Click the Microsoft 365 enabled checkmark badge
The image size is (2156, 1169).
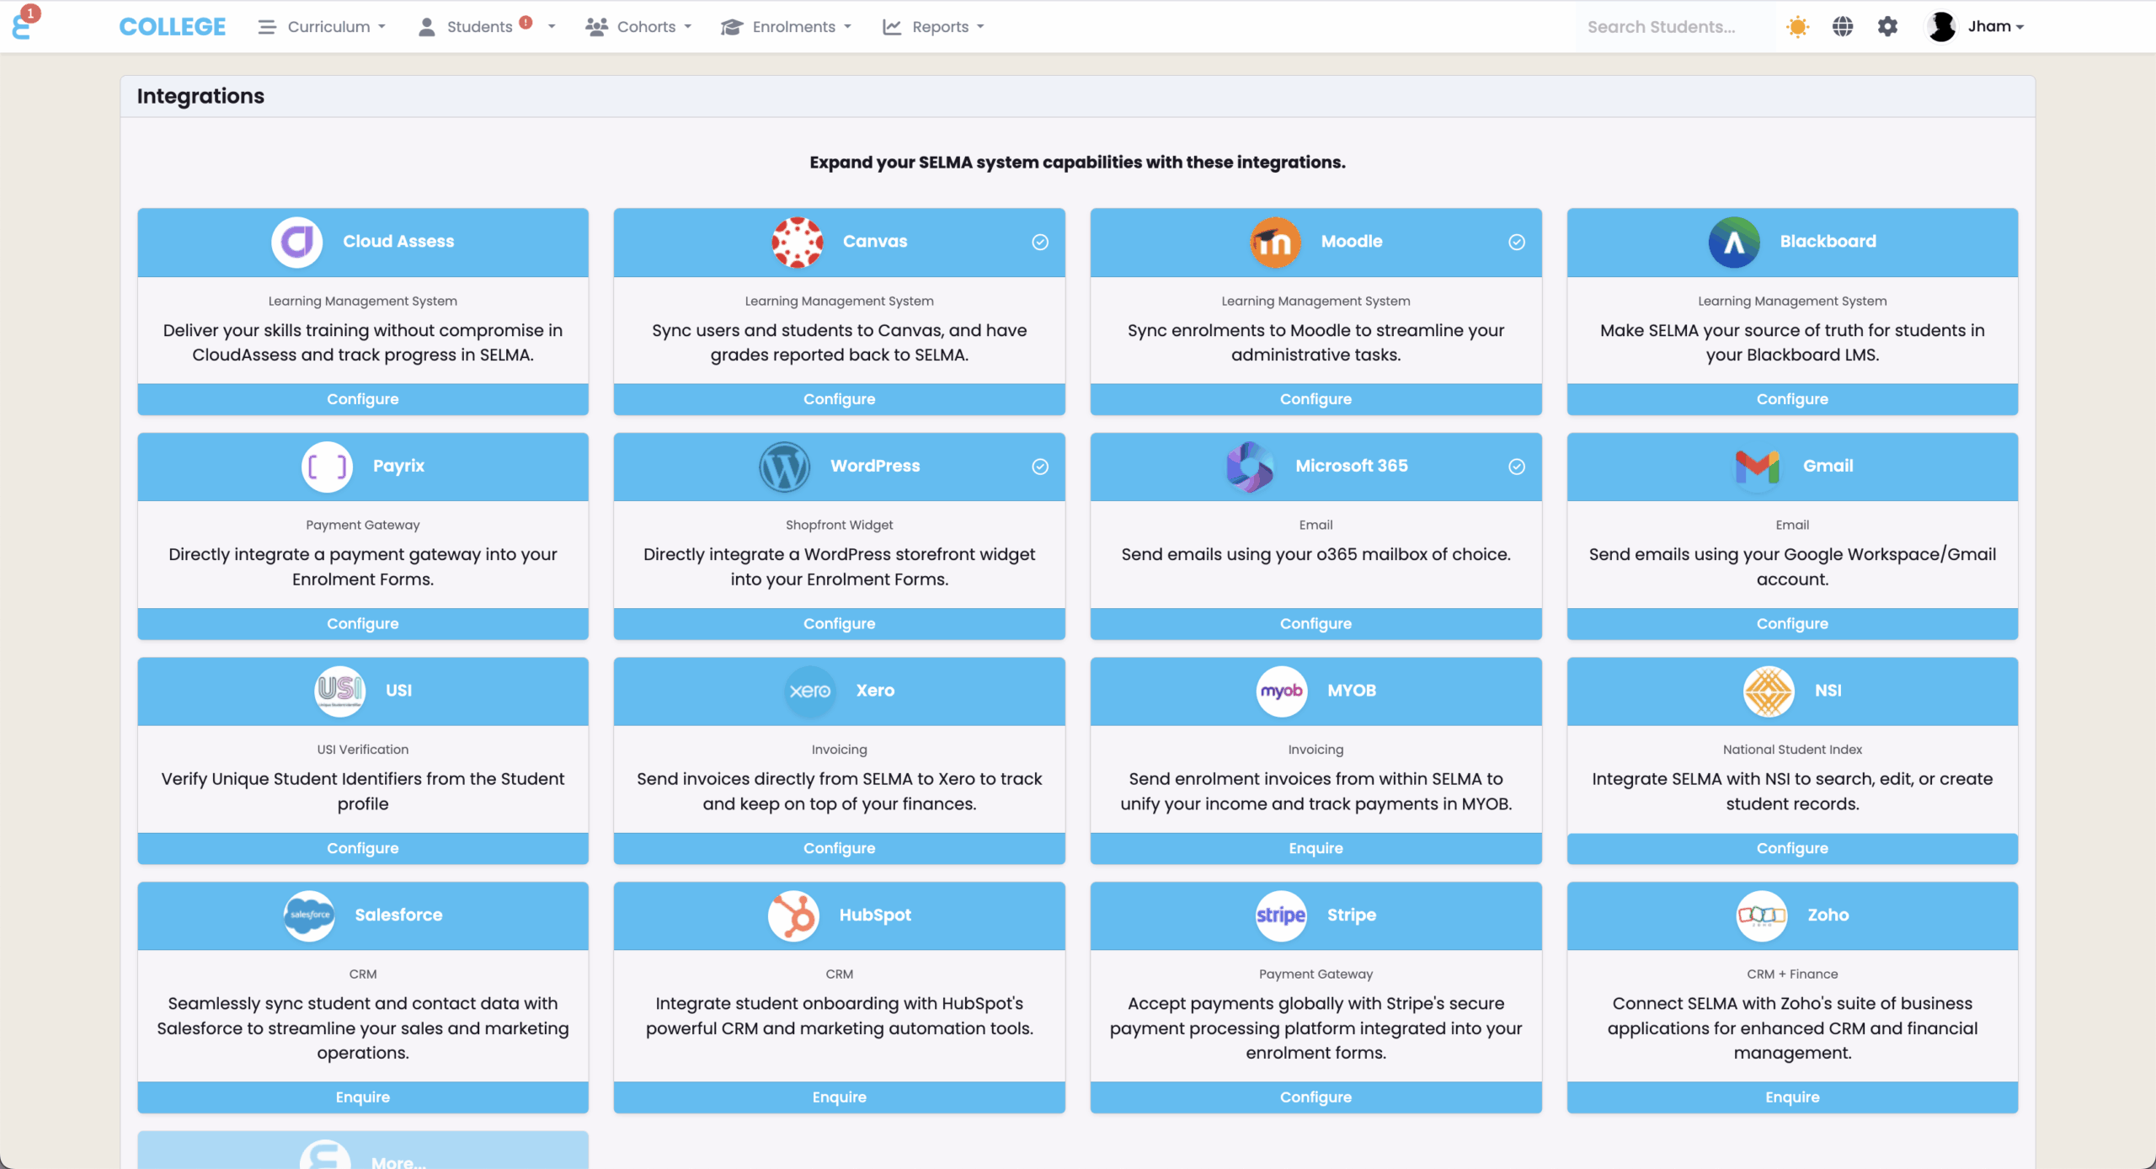tap(1516, 467)
